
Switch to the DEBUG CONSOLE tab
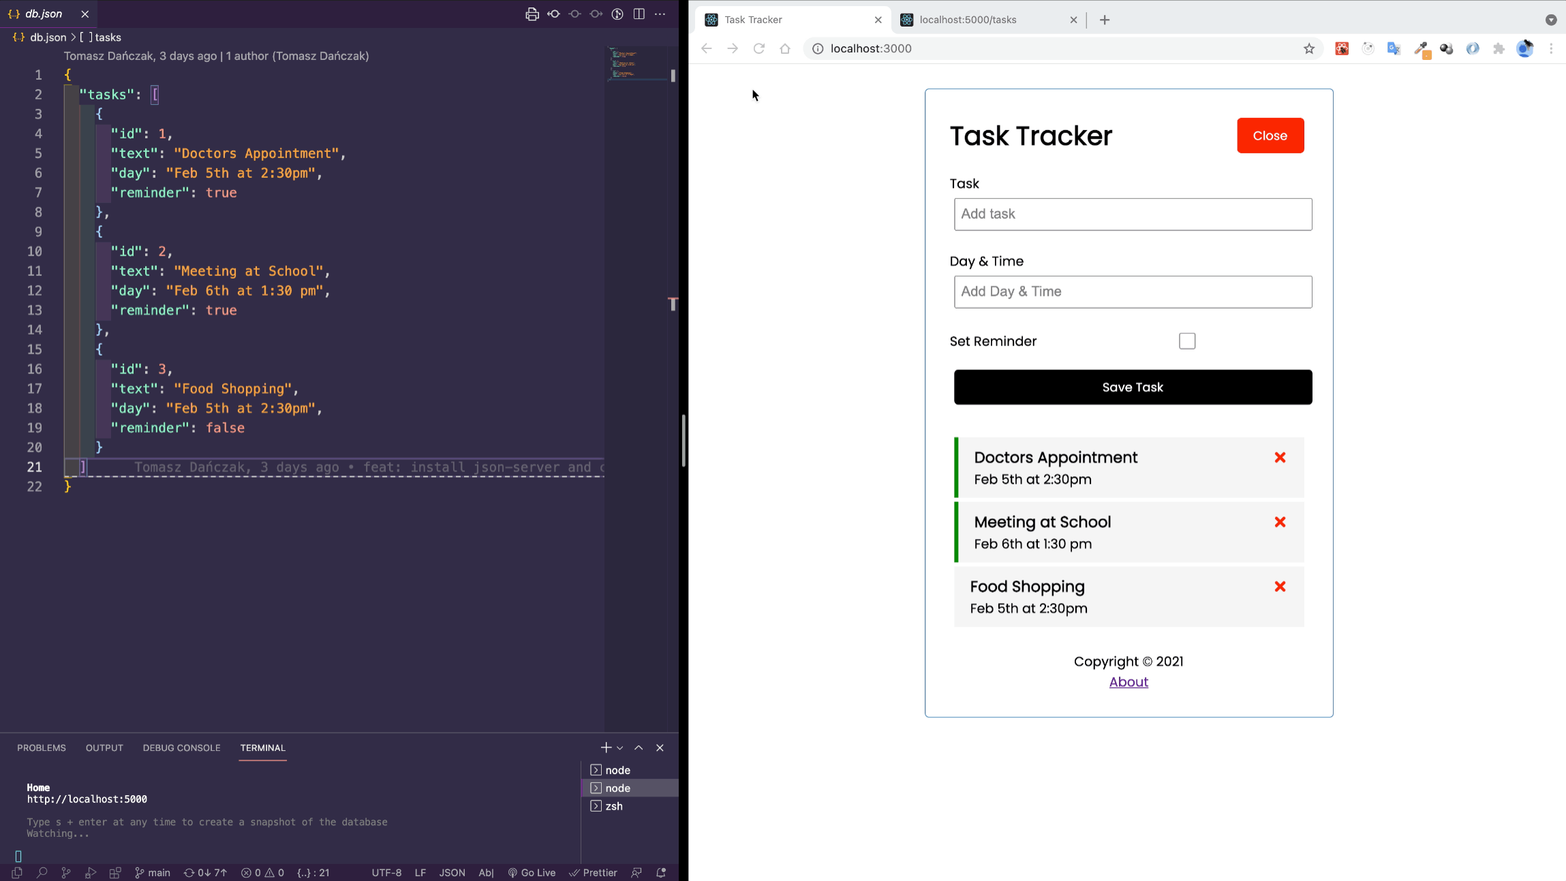coord(181,747)
